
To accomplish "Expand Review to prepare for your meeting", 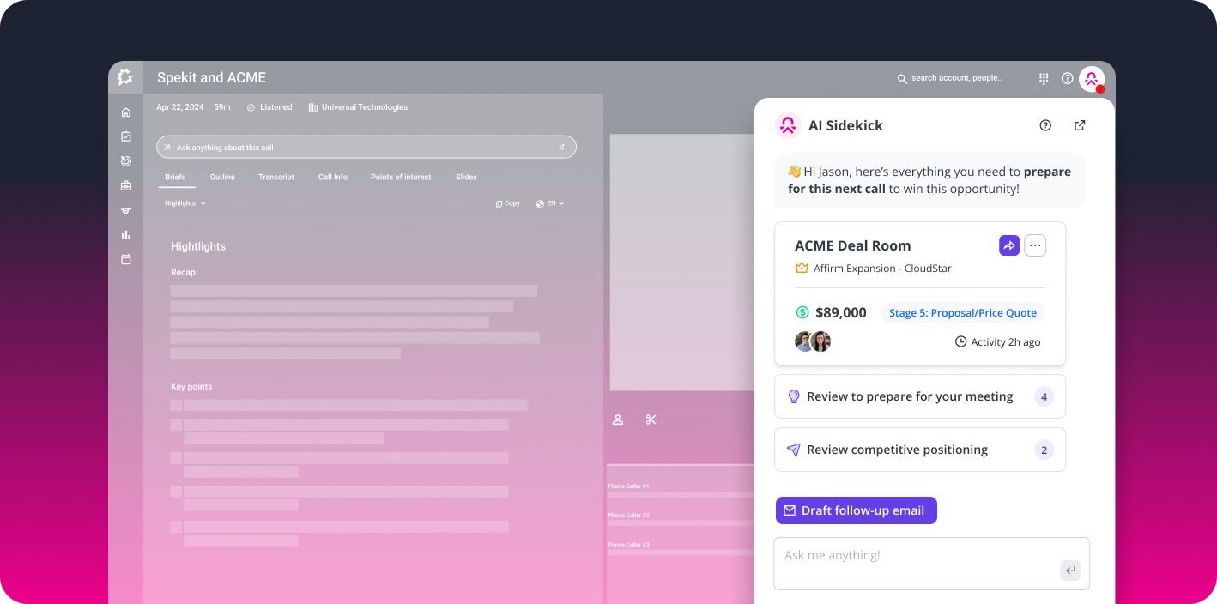I will coord(920,396).
